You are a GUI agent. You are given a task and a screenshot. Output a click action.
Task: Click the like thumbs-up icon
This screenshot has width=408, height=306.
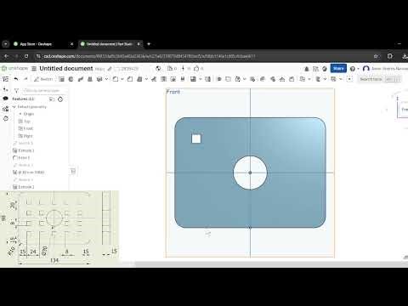[x=196, y=68]
